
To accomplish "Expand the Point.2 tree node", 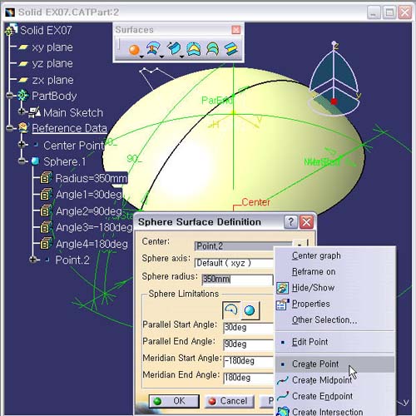I will point(32,260).
